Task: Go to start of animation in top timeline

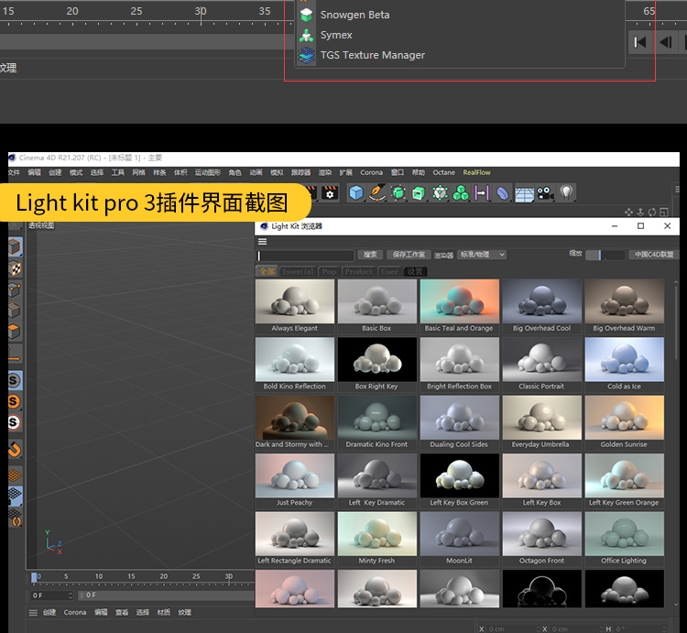Action: pyautogui.click(x=640, y=42)
